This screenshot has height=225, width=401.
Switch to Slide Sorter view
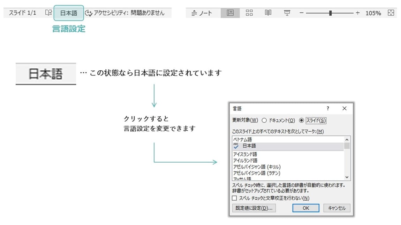tap(250, 13)
